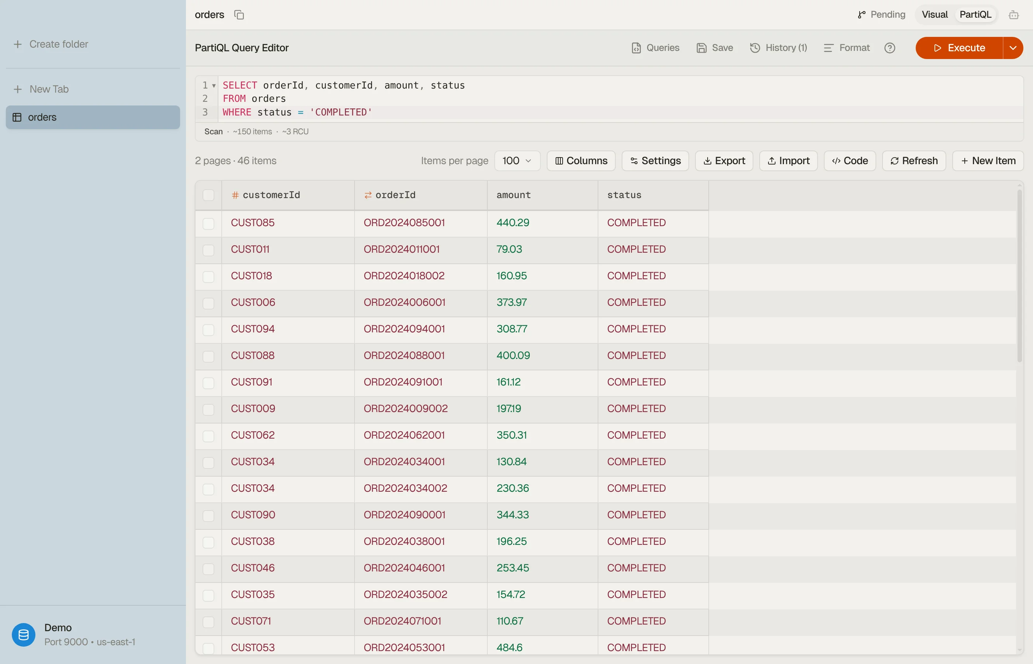Run the query with Execute button

pyautogui.click(x=959, y=48)
